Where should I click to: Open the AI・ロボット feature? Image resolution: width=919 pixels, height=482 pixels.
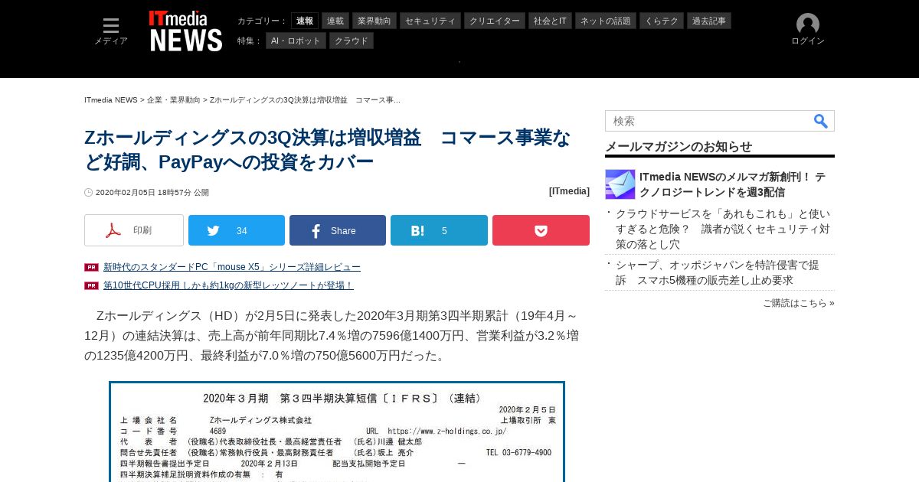pyautogui.click(x=296, y=41)
